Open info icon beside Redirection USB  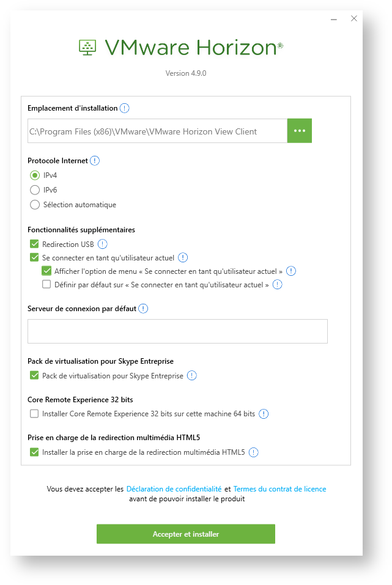pos(102,244)
